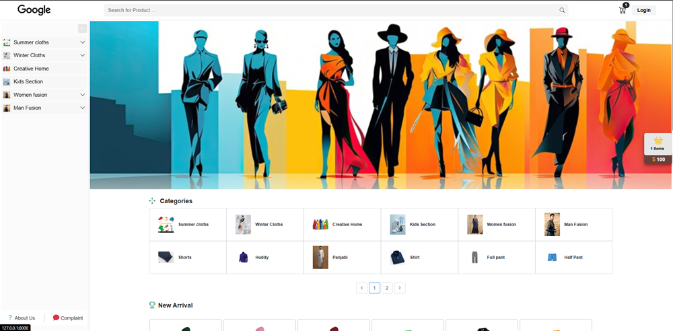Select categories page 1
This screenshot has width=673, height=331.
click(x=374, y=288)
